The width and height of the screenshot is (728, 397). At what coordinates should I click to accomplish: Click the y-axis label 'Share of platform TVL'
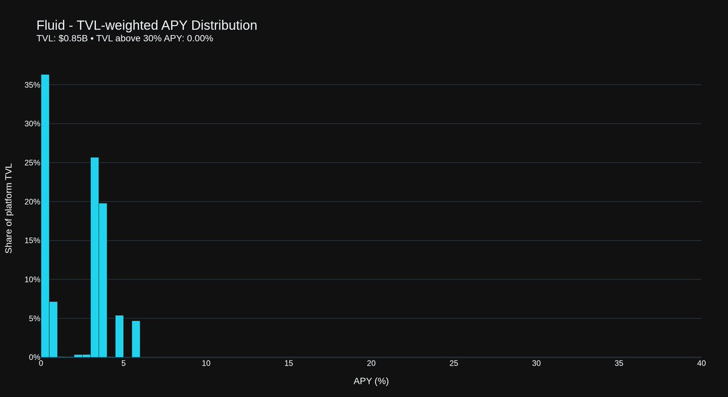pos(8,208)
